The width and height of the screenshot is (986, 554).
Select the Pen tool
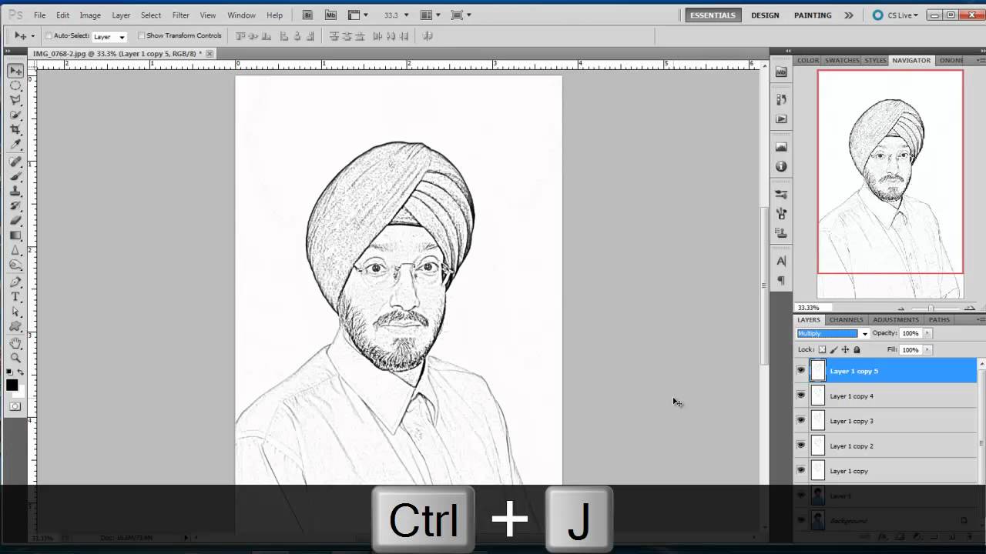pos(15,282)
